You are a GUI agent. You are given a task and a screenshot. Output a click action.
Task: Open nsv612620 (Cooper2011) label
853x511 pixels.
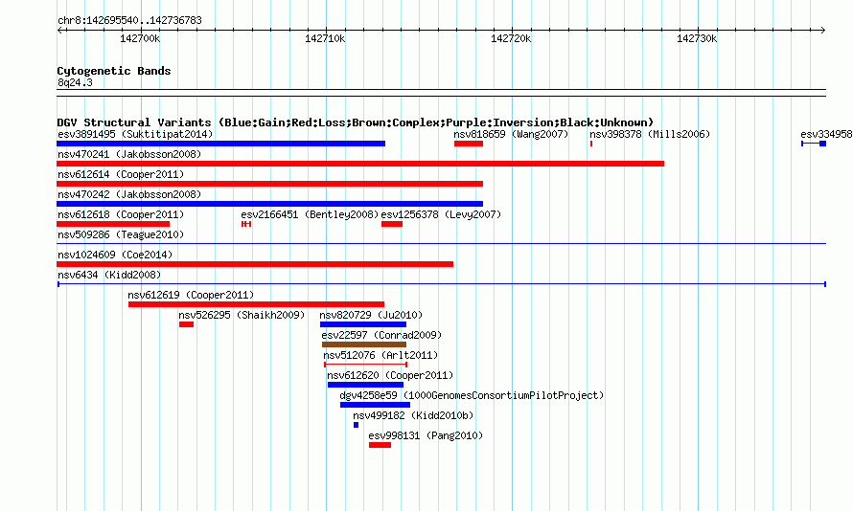[x=390, y=375]
